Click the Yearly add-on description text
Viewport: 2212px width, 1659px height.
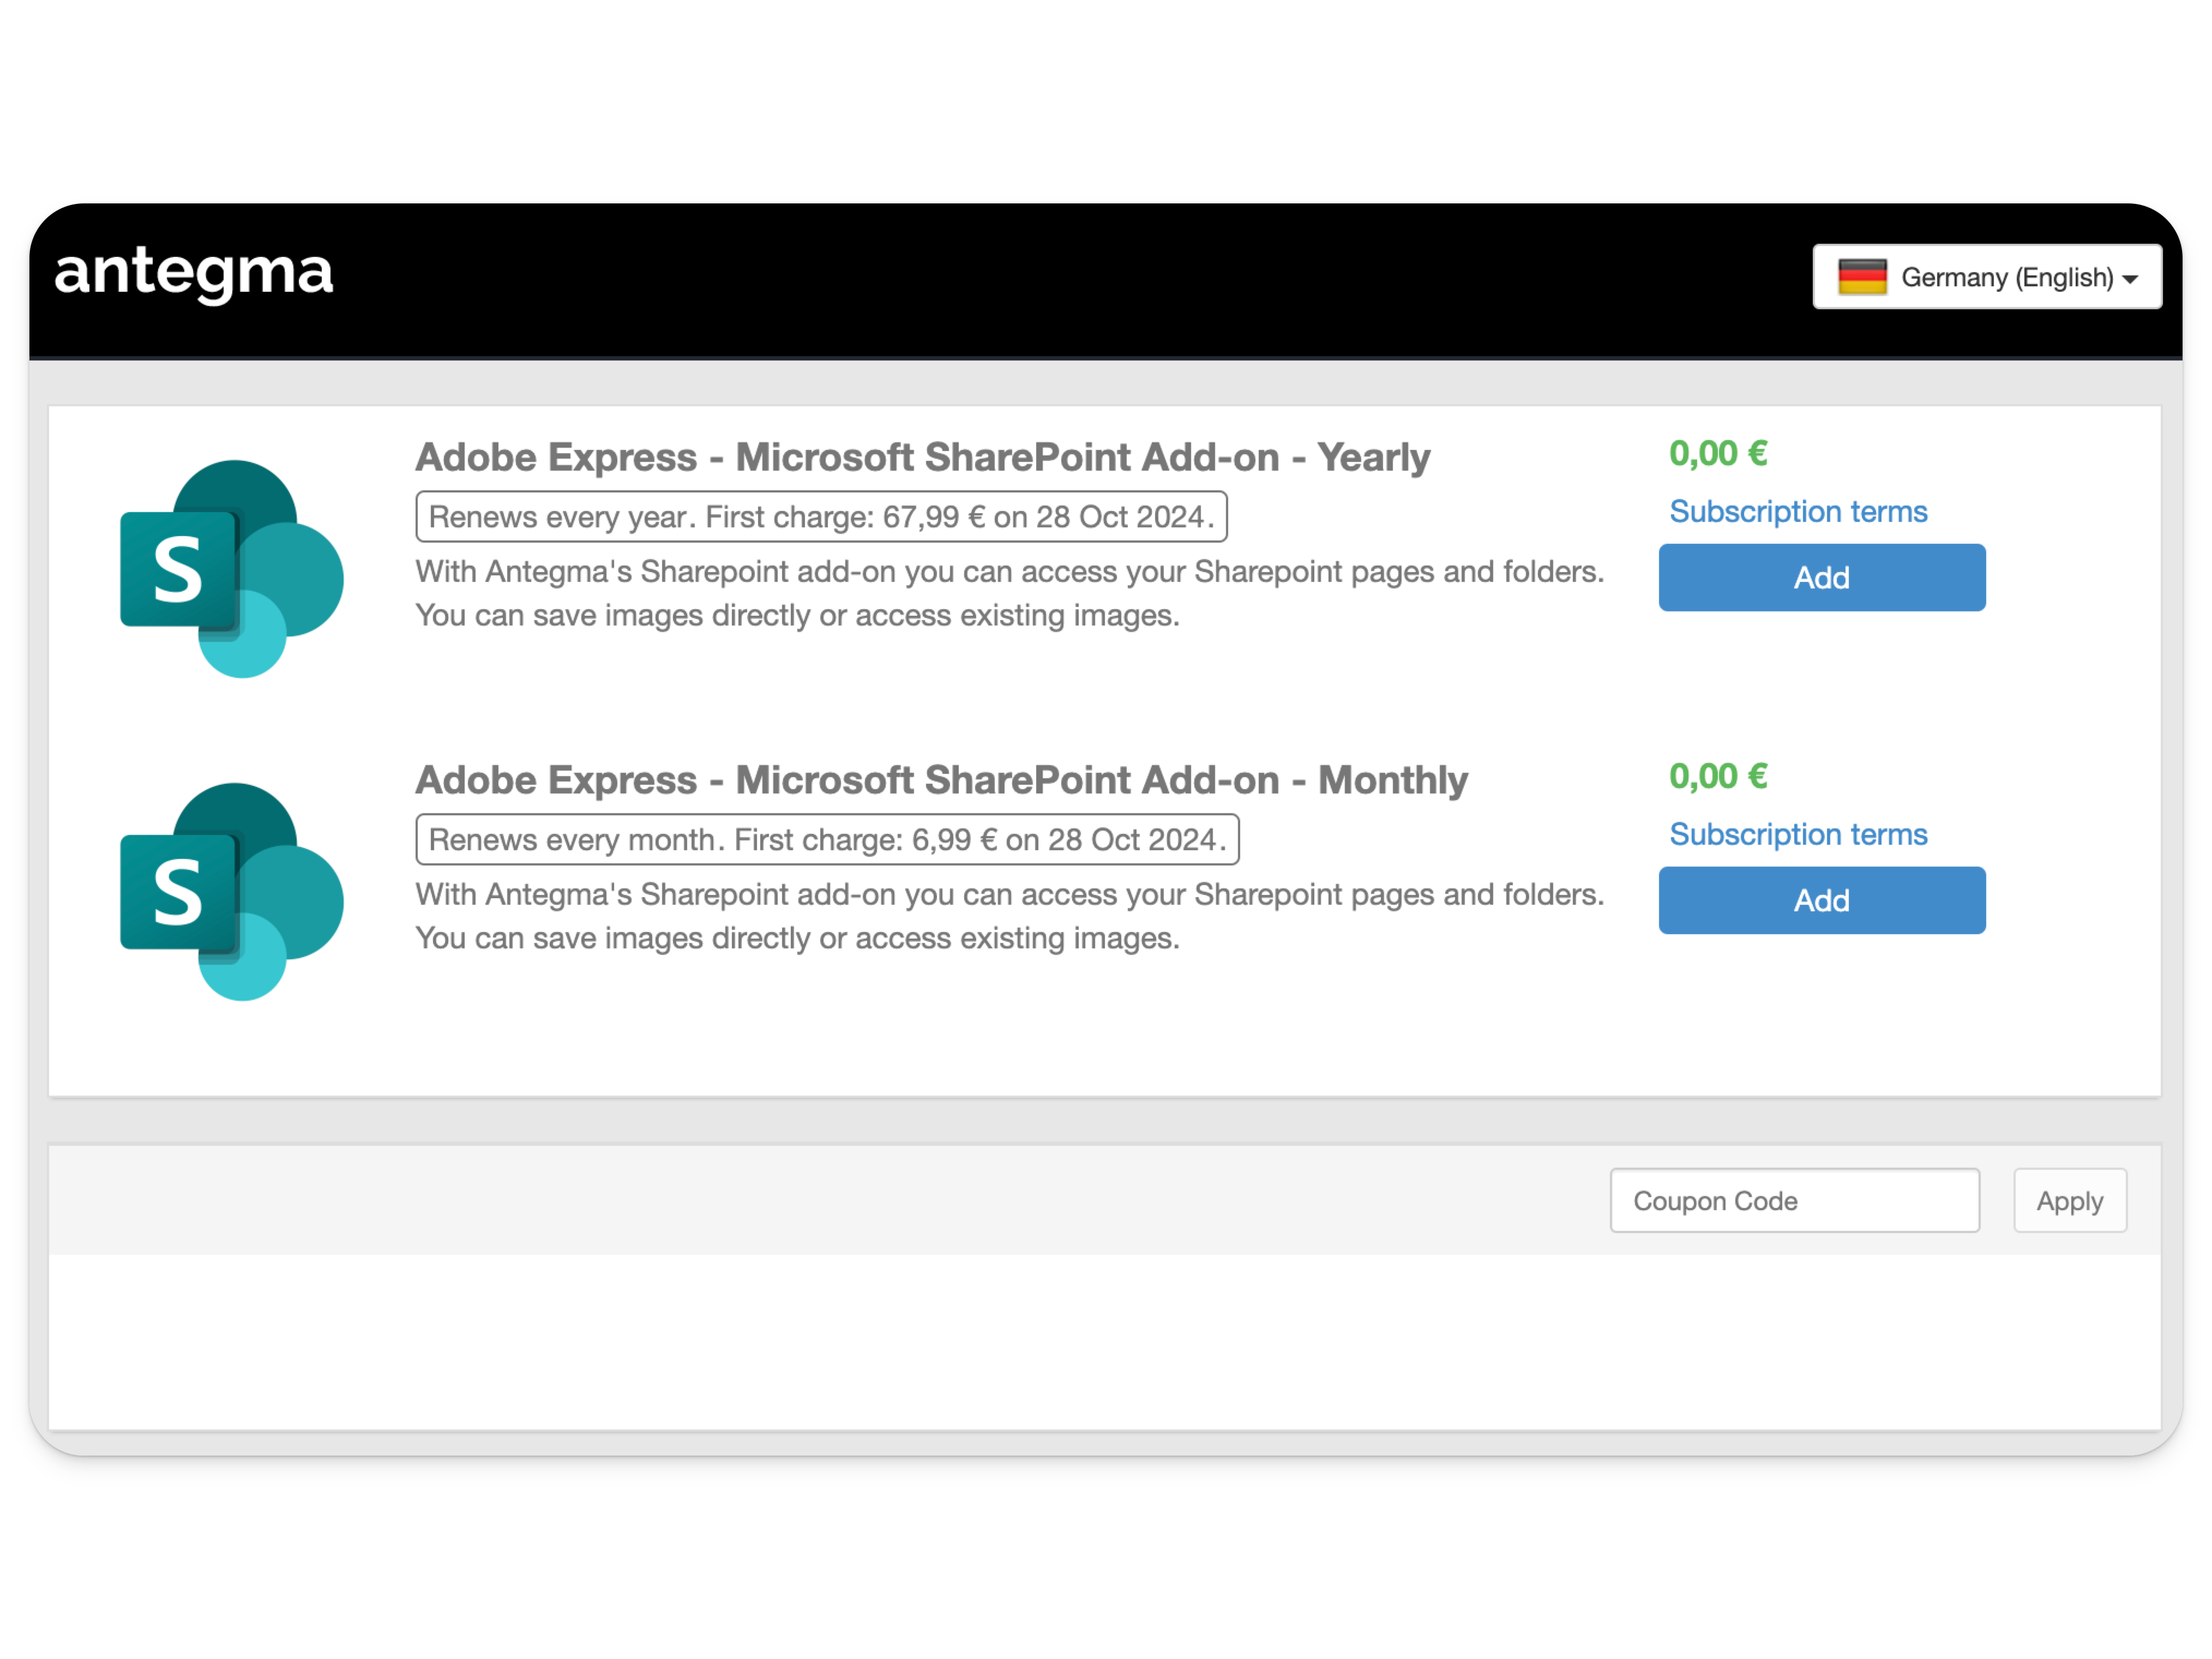[1010, 593]
